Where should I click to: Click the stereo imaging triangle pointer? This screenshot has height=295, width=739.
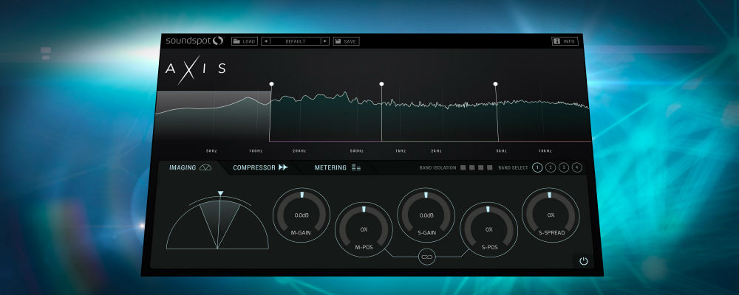(x=220, y=193)
